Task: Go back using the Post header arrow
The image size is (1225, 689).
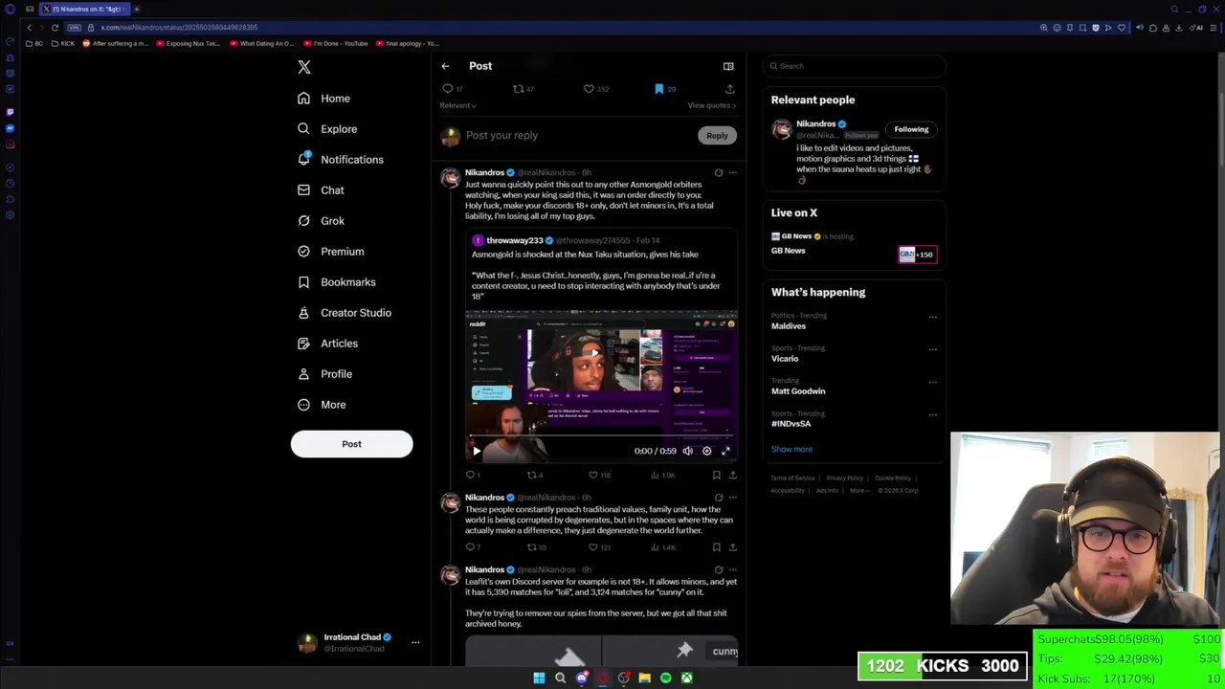Action: coord(445,66)
